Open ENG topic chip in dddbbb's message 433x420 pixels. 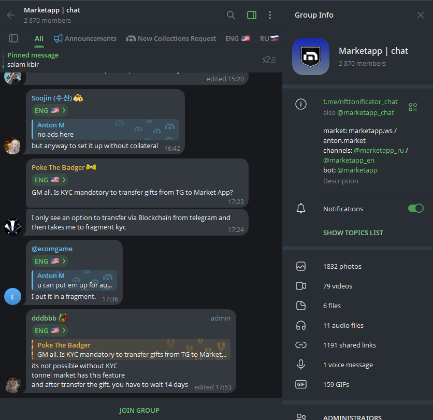tap(50, 330)
